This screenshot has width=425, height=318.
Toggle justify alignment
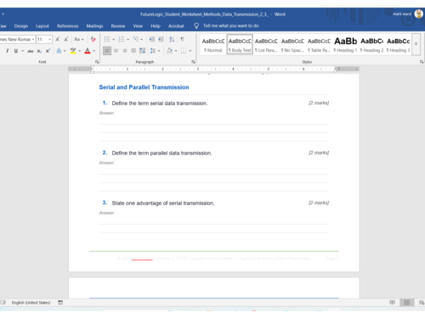coord(133,51)
